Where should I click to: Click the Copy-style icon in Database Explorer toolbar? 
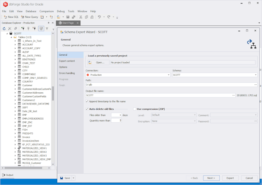(x=16, y=29)
